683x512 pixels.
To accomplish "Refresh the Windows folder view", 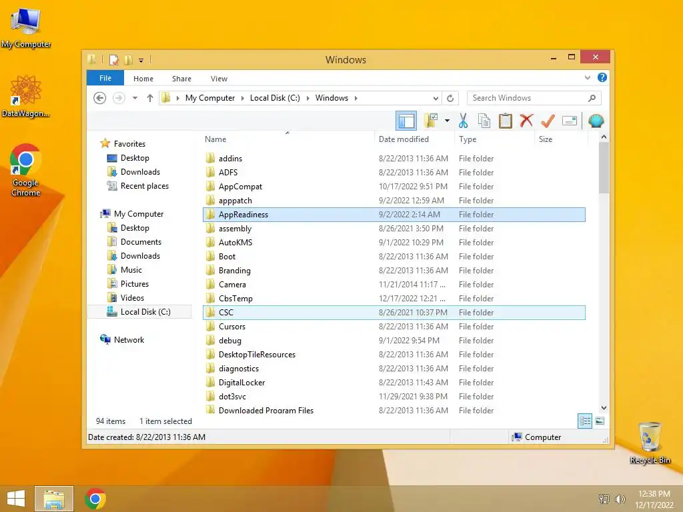I will [450, 98].
